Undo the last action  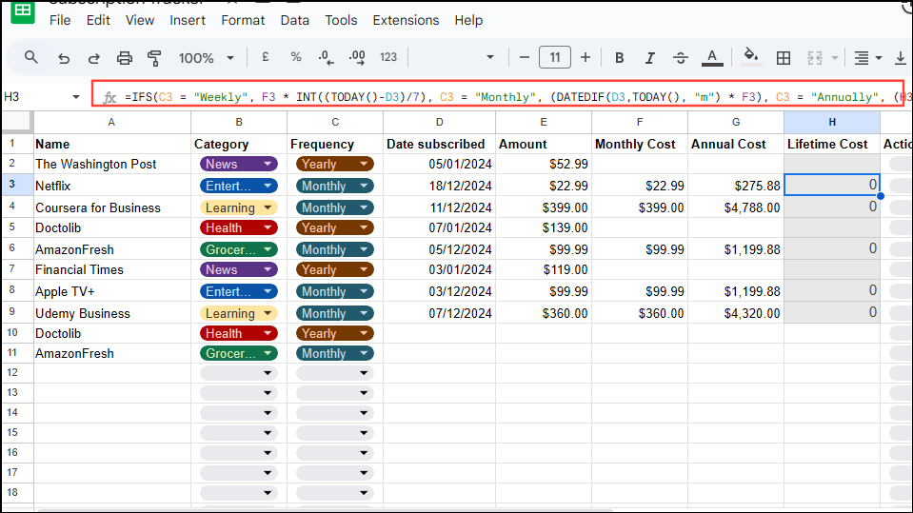click(x=64, y=58)
